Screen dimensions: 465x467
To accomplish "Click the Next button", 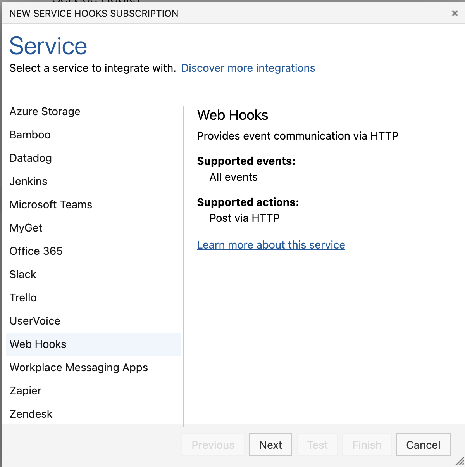I will (x=270, y=445).
